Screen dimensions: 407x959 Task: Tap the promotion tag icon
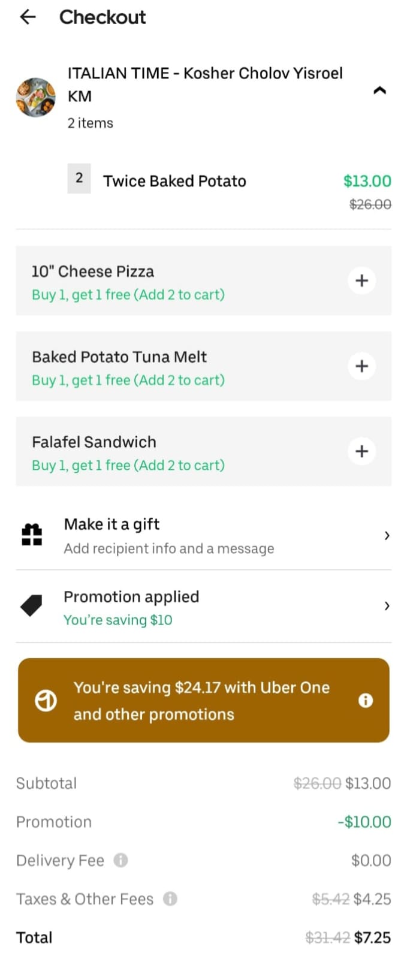(x=32, y=605)
